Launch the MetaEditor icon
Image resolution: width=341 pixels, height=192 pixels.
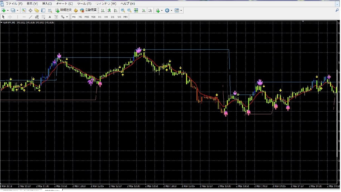click(x=76, y=10)
